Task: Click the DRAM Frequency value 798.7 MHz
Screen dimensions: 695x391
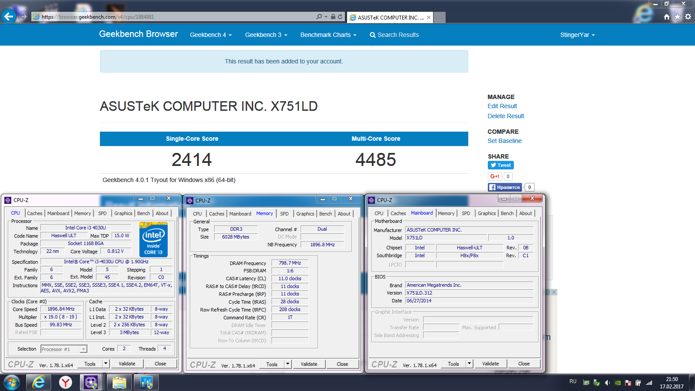Action: 290,263
